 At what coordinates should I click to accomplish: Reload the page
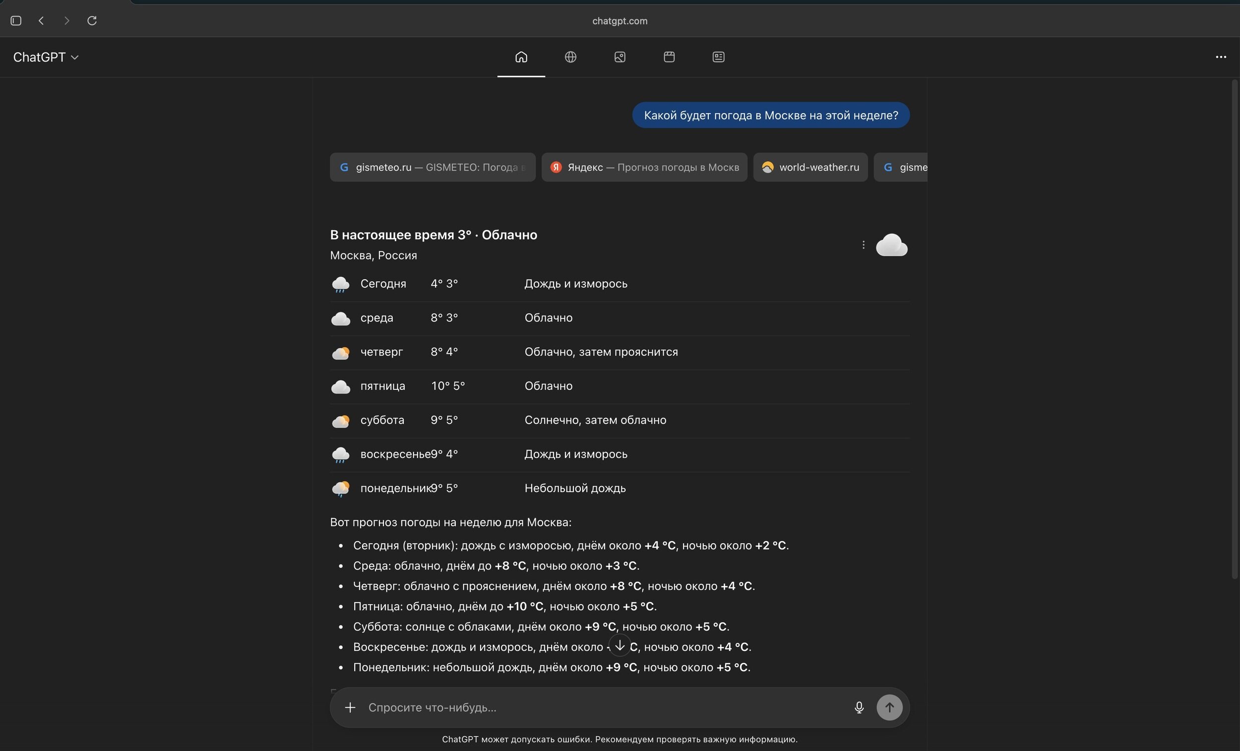[92, 21]
